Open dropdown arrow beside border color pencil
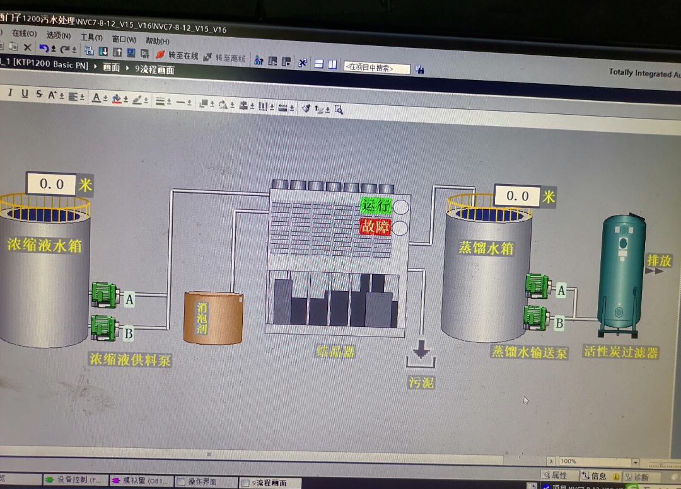Screen dimensions: 681x489 (146, 101)
